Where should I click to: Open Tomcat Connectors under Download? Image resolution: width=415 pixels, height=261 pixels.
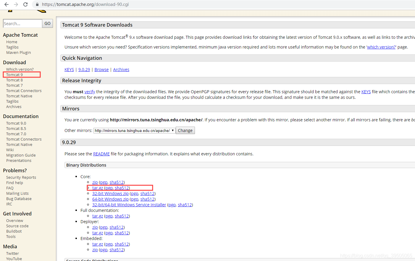pos(24,91)
